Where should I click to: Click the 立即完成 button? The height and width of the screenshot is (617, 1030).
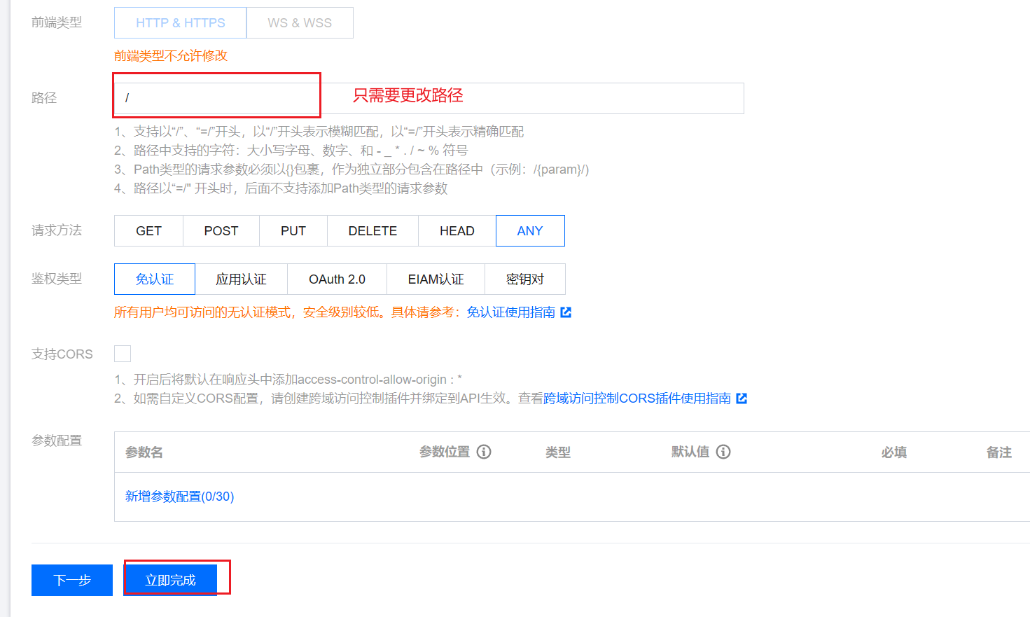pyautogui.click(x=170, y=580)
